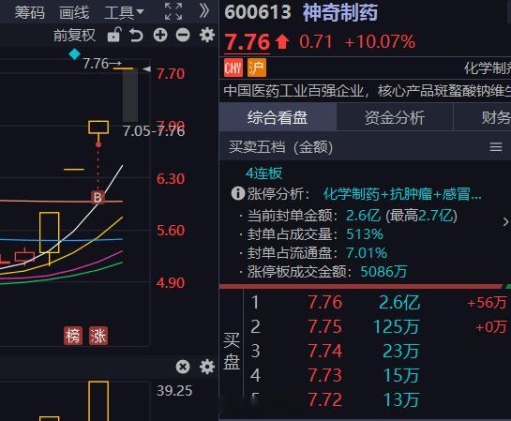Click bid price 7.72 row
The width and height of the screenshot is (511, 421).
[x=325, y=399]
